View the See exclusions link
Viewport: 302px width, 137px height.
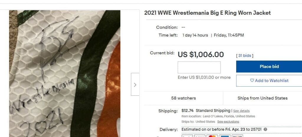click(228, 122)
